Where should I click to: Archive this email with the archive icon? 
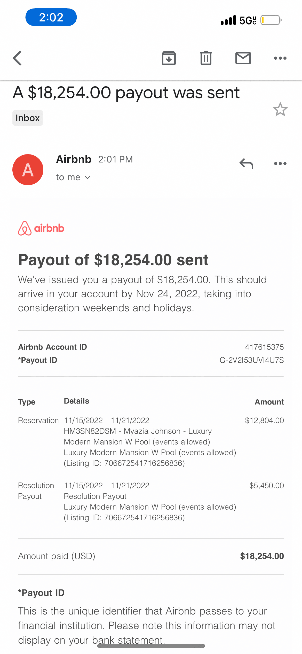[x=169, y=58]
